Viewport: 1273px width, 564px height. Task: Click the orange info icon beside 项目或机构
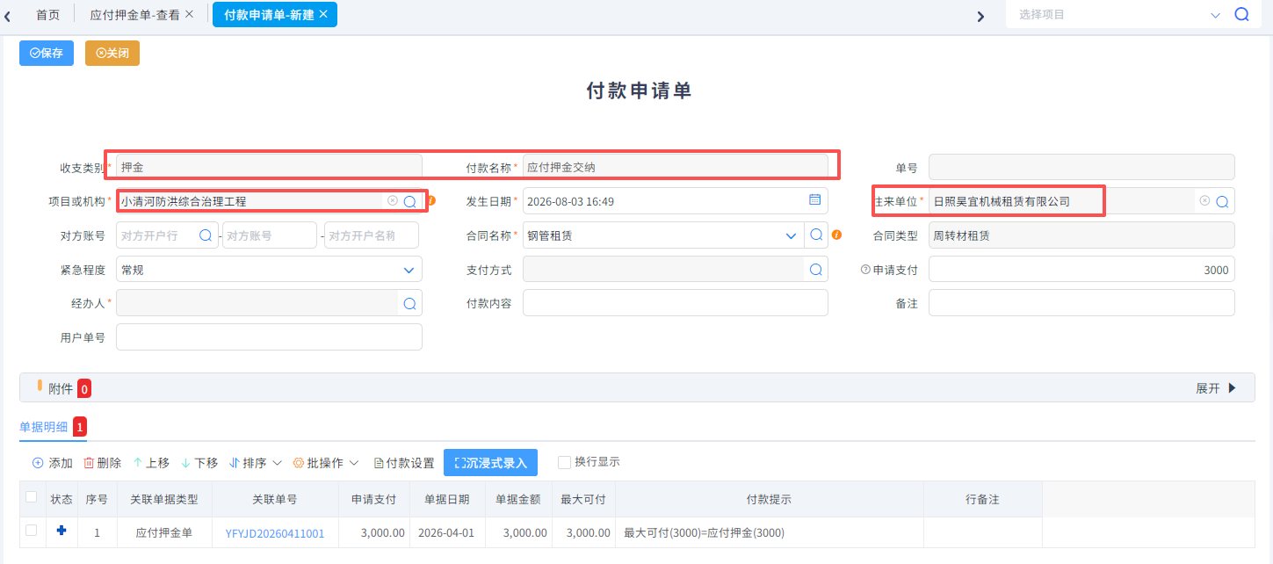tap(431, 201)
